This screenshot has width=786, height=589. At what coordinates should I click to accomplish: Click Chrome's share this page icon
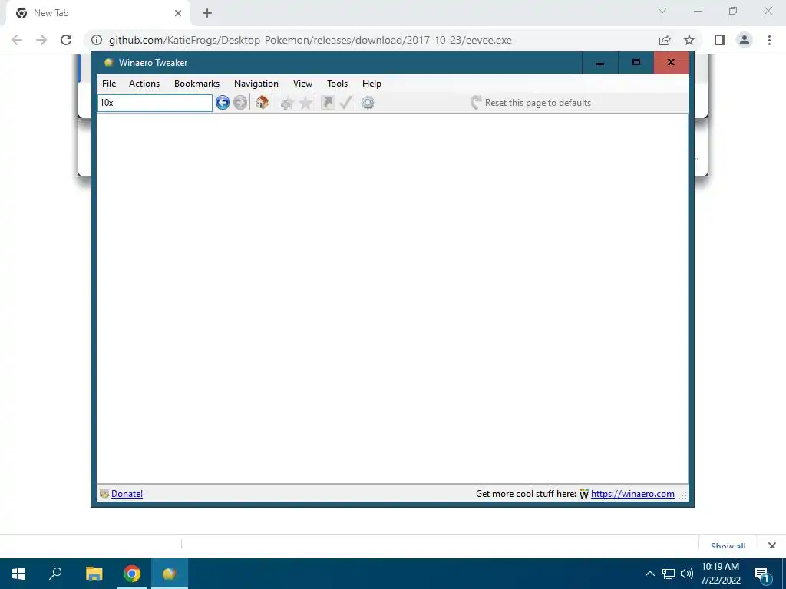click(x=665, y=40)
